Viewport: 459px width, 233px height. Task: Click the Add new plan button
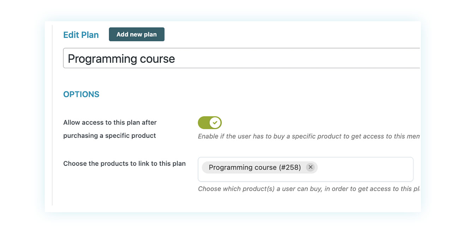137,34
